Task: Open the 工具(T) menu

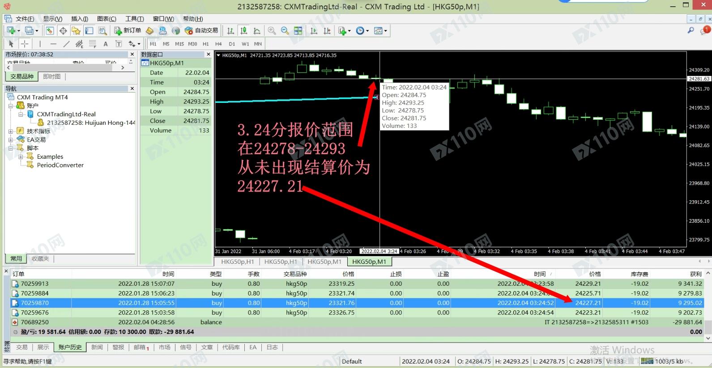Action: 134,19
